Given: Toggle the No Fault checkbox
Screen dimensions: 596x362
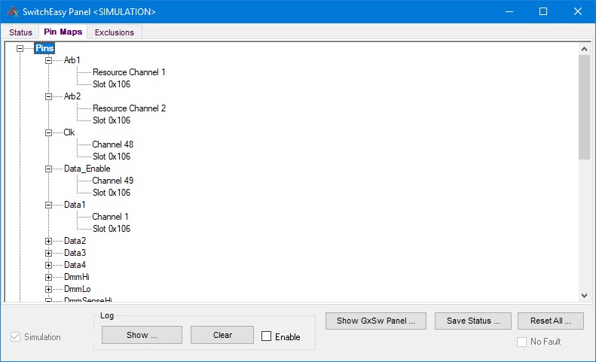Looking at the screenshot, I should 522,342.
